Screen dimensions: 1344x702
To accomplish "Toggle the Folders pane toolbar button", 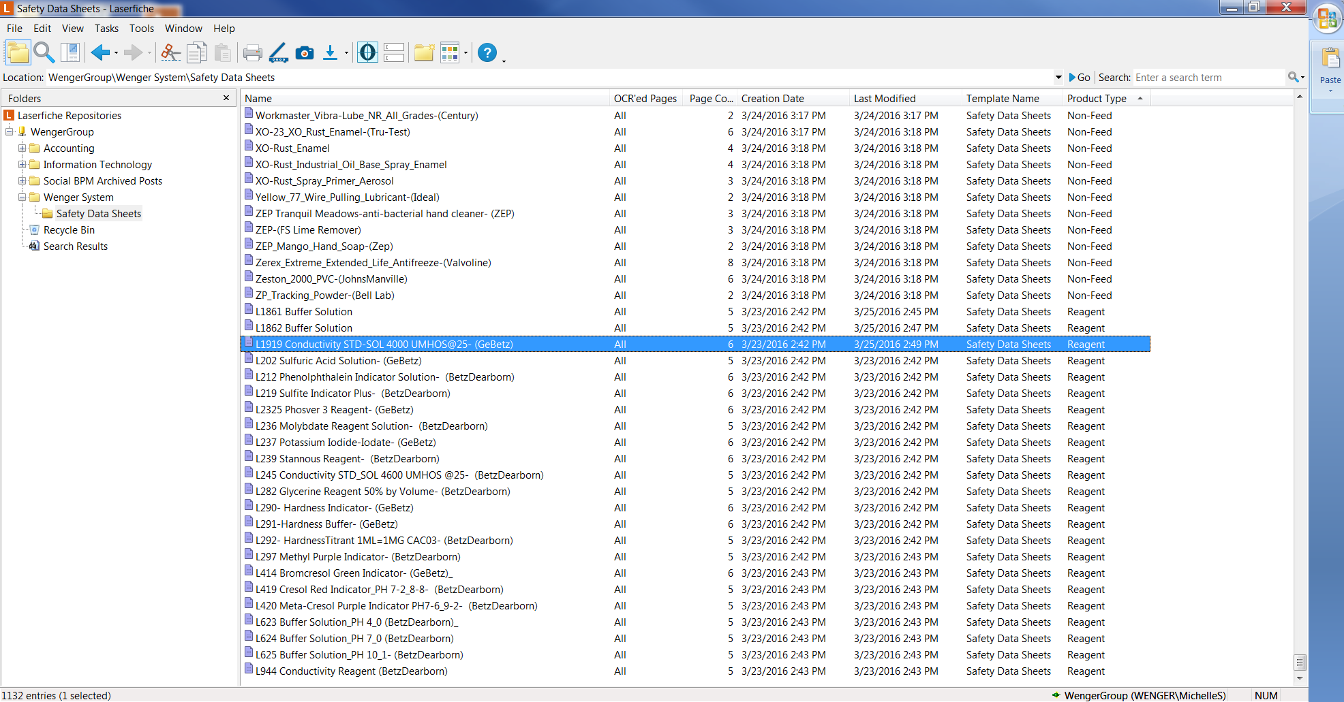I will (x=18, y=52).
